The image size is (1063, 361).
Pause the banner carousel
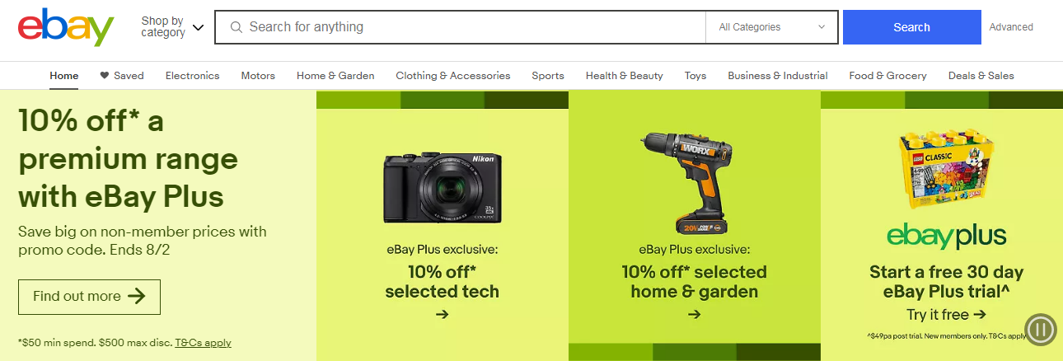[1040, 331]
